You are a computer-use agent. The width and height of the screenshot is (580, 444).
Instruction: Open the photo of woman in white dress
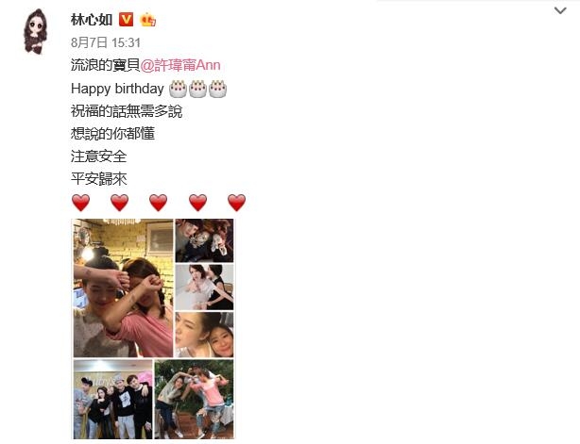pyautogui.click(x=204, y=288)
